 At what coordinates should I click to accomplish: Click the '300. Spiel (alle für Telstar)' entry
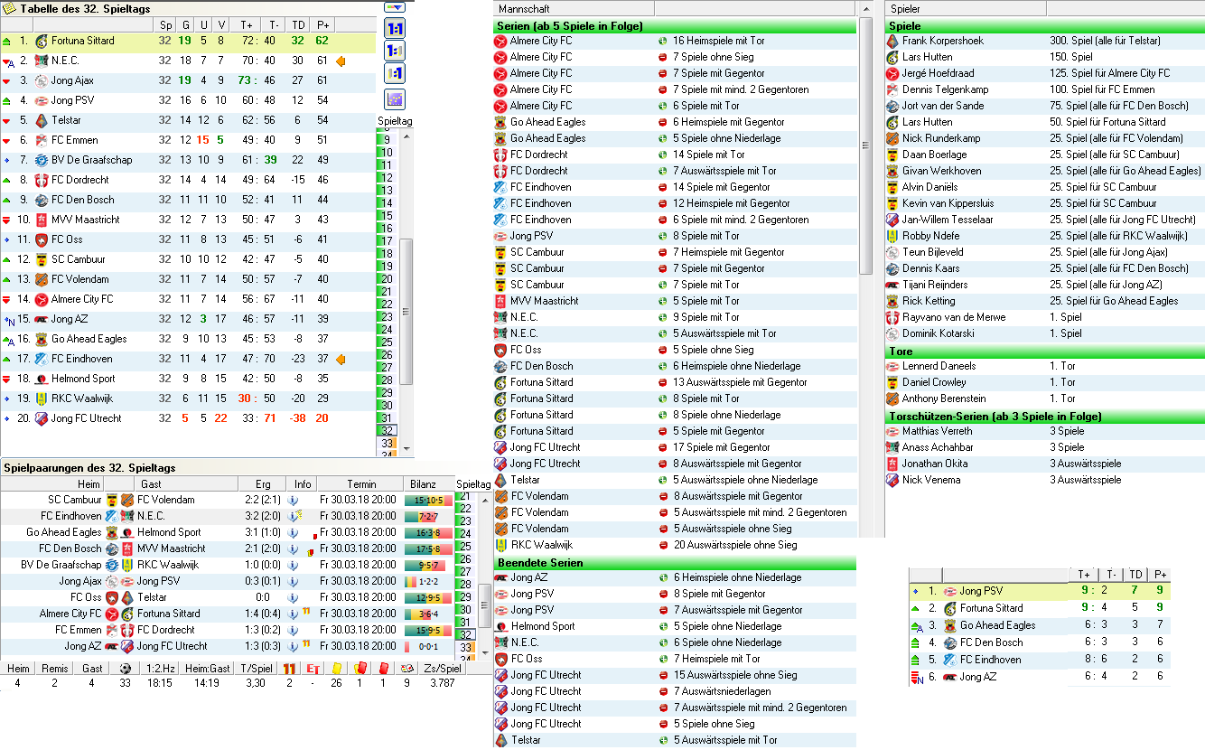(1105, 41)
